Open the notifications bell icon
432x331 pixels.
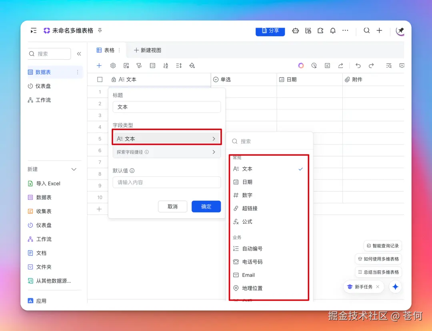332,30
